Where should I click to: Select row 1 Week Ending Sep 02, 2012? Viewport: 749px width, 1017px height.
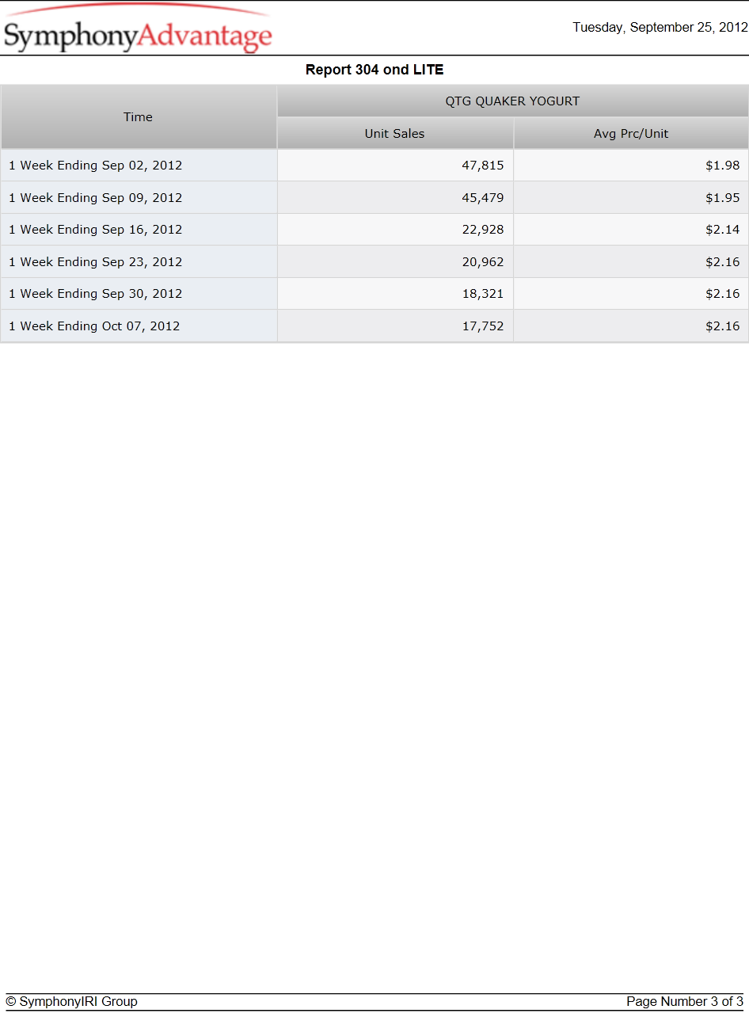374,166
